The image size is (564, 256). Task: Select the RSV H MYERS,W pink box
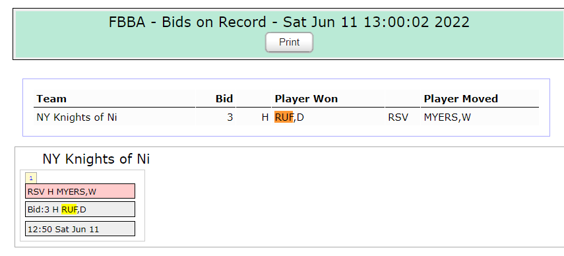[80, 191]
